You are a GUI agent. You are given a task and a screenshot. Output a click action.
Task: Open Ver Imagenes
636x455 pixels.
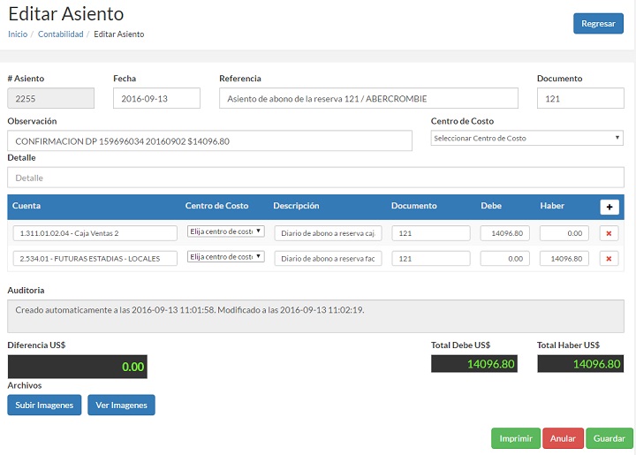pyautogui.click(x=121, y=405)
